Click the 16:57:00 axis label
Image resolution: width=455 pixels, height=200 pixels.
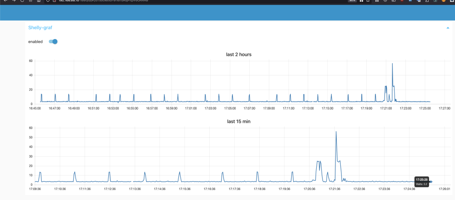click(152, 108)
